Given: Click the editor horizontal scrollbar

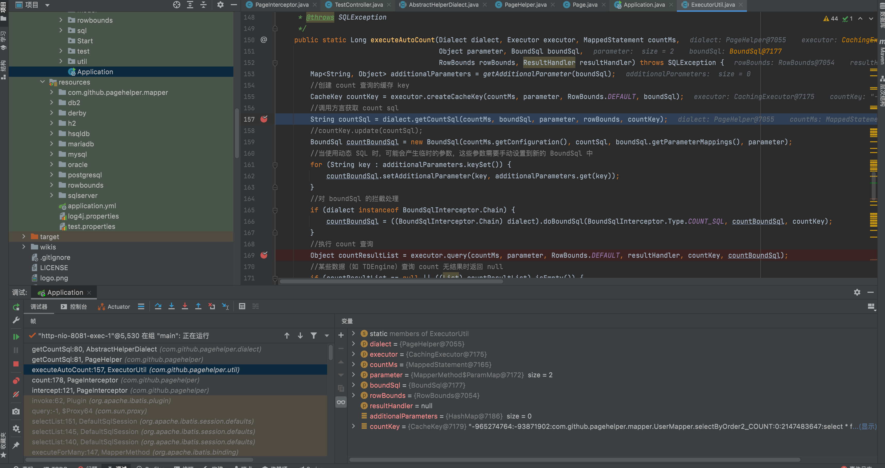Looking at the screenshot, I should [392, 281].
